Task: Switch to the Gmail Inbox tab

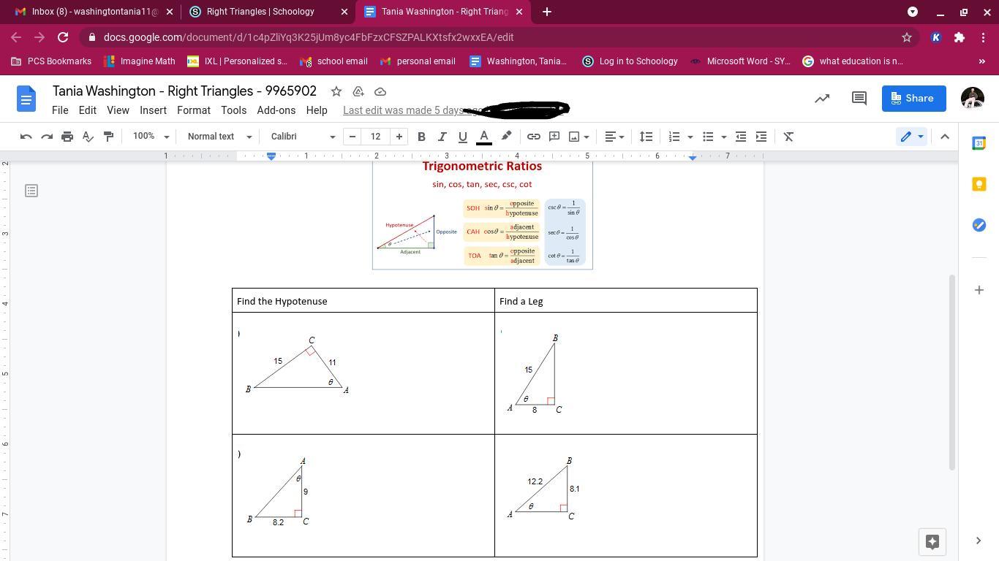Action: 94,12
